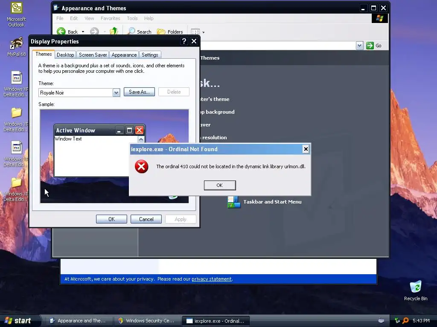Switch to Windows Security Center taskbar button
The width and height of the screenshot is (437, 327).
tap(147, 321)
